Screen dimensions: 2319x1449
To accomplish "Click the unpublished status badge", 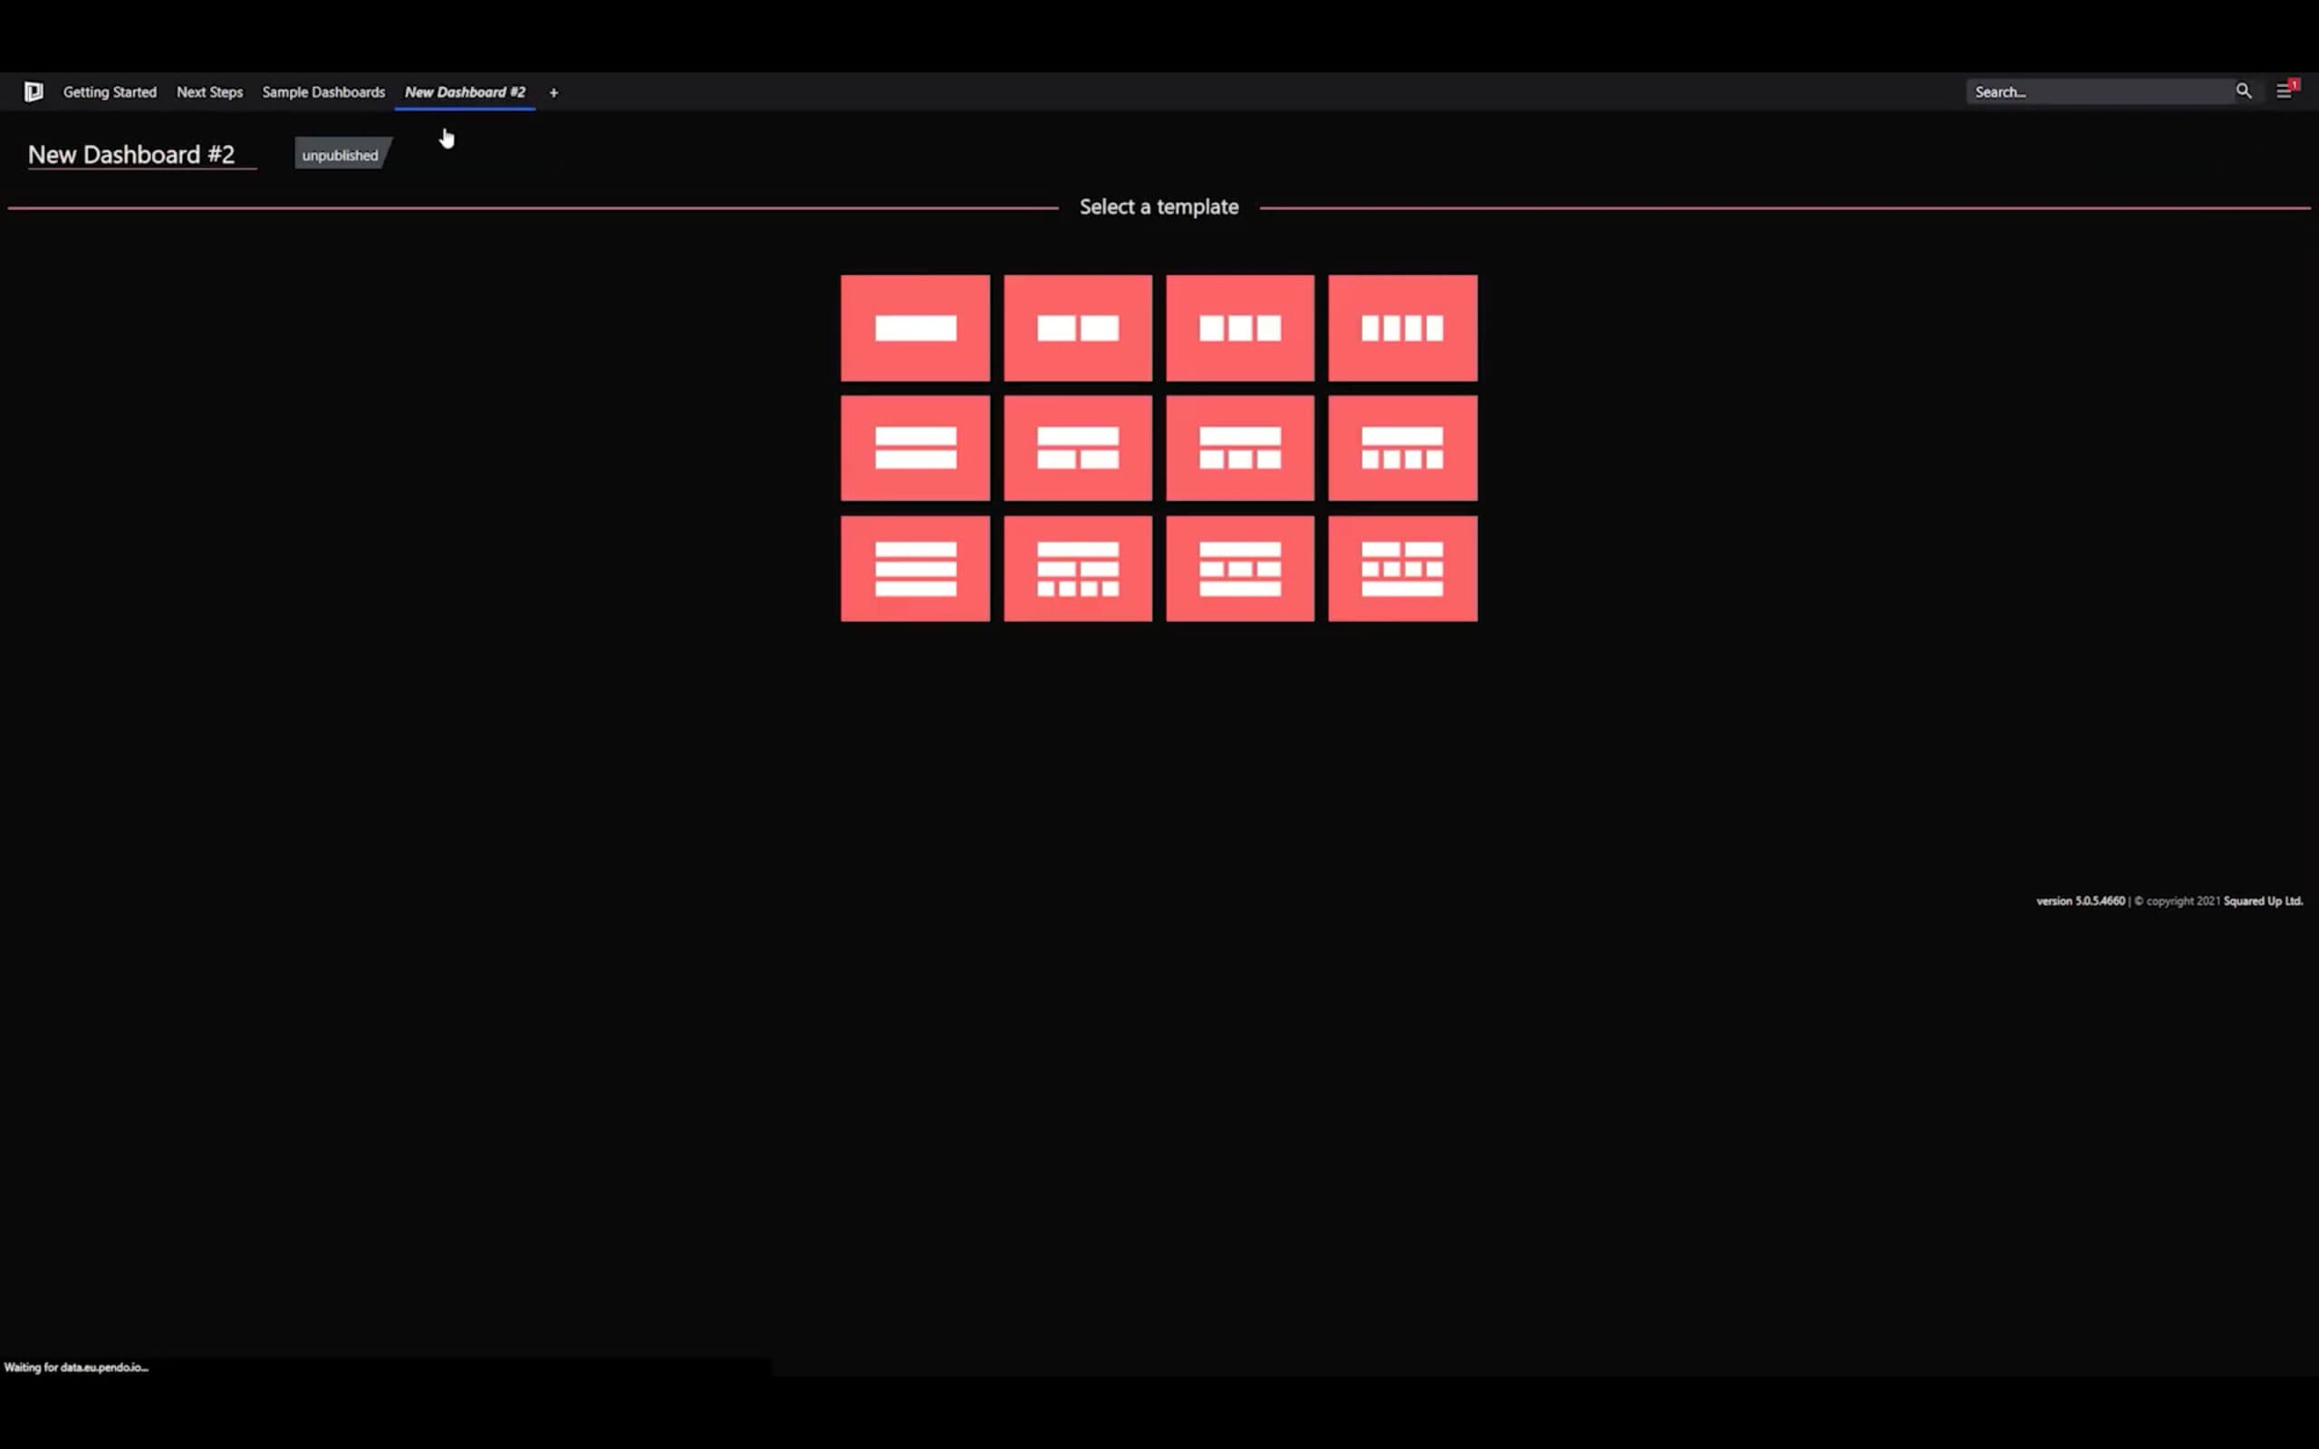I will tap(342, 154).
